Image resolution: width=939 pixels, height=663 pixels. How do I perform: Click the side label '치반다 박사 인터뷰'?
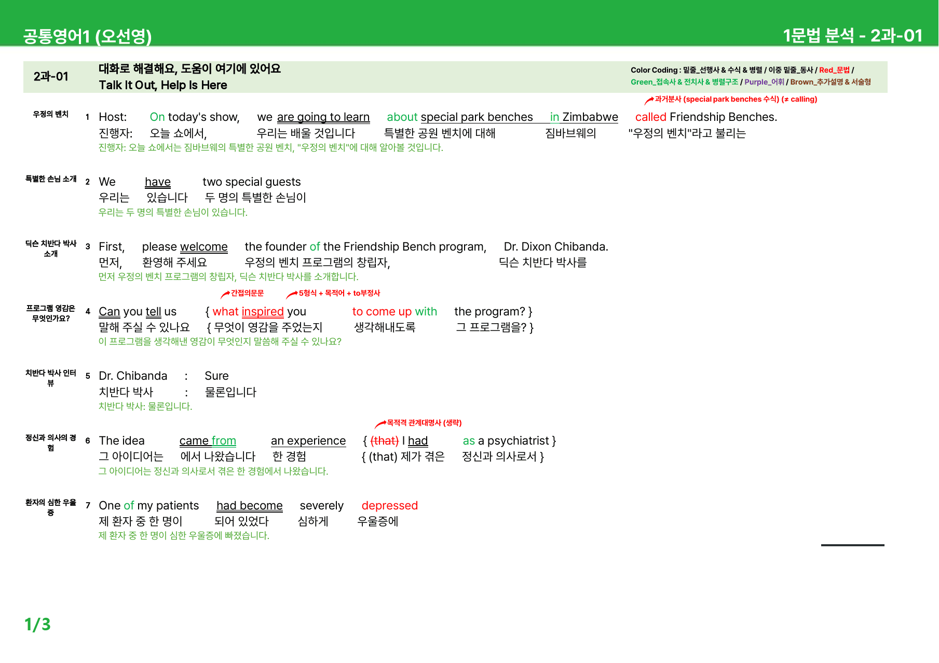click(51, 378)
